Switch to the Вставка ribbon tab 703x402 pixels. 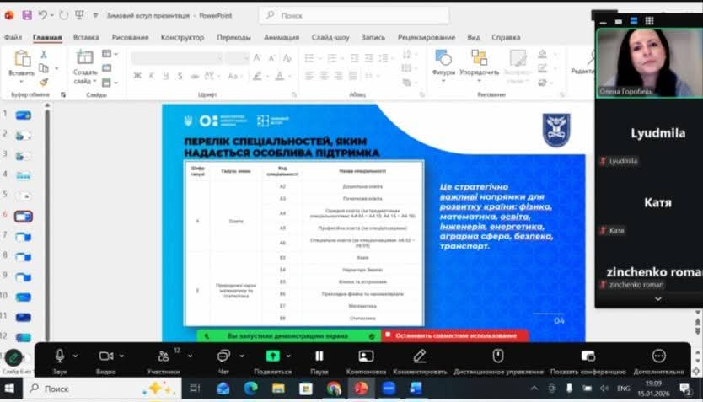coord(86,37)
